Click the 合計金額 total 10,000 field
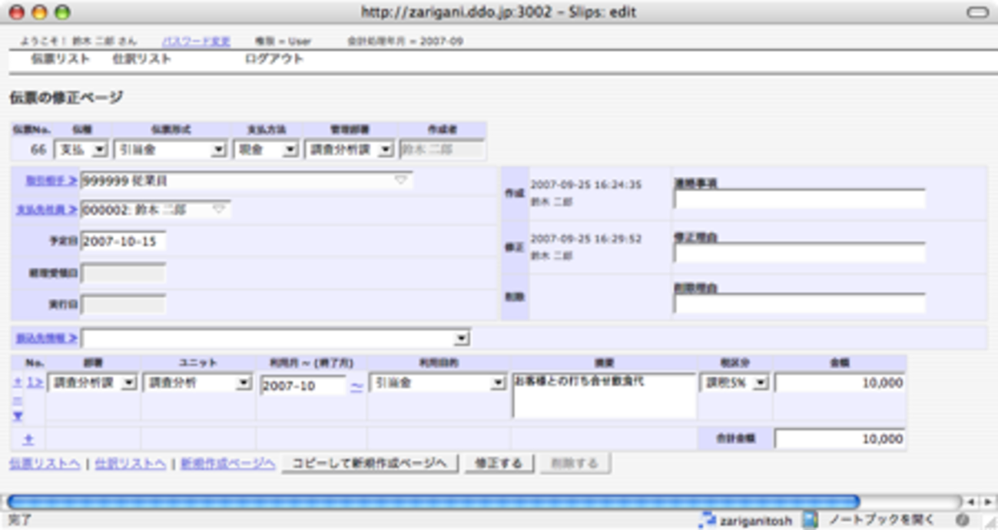This screenshot has height=530, width=998. [840, 439]
